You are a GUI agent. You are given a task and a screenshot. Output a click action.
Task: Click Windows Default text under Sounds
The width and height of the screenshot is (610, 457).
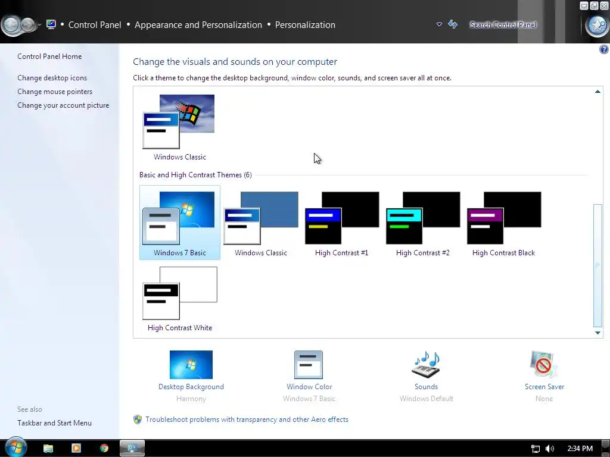(426, 398)
